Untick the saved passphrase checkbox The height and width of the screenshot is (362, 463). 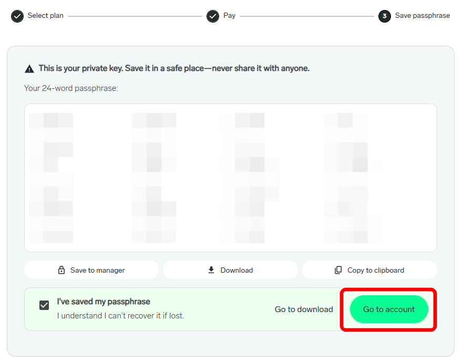tap(44, 305)
